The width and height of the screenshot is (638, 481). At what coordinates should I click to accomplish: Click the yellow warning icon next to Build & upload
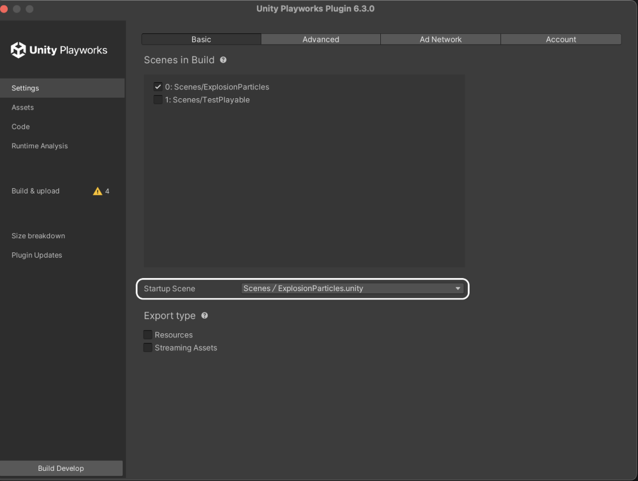tap(98, 191)
